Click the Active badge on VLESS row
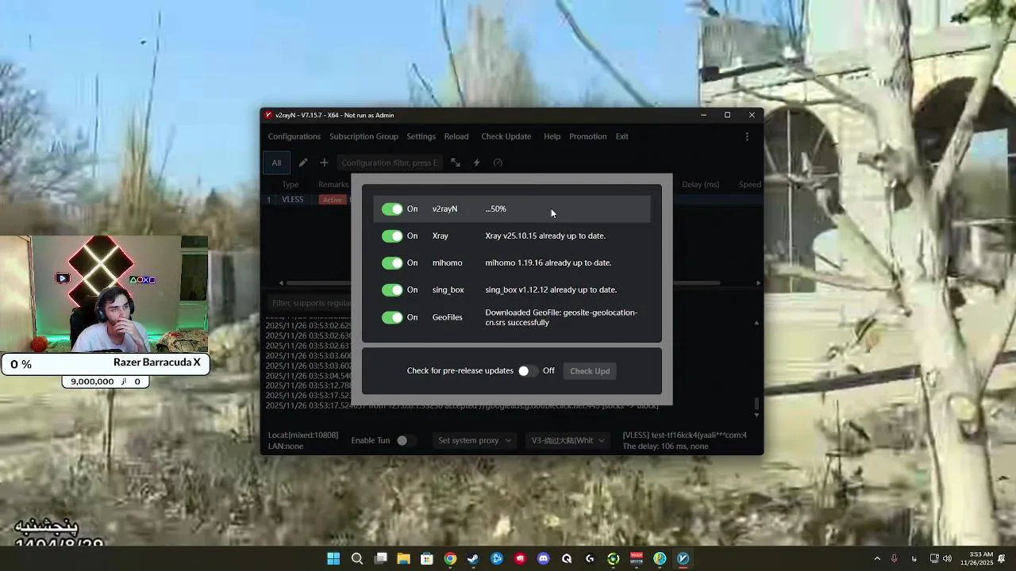The image size is (1016, 571). (332, 200)
